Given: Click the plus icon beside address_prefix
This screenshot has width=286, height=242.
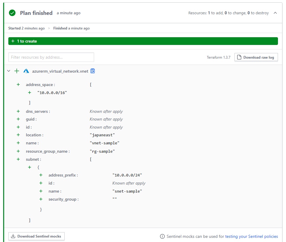Looking at the screenshot, I should coord(41,175).
